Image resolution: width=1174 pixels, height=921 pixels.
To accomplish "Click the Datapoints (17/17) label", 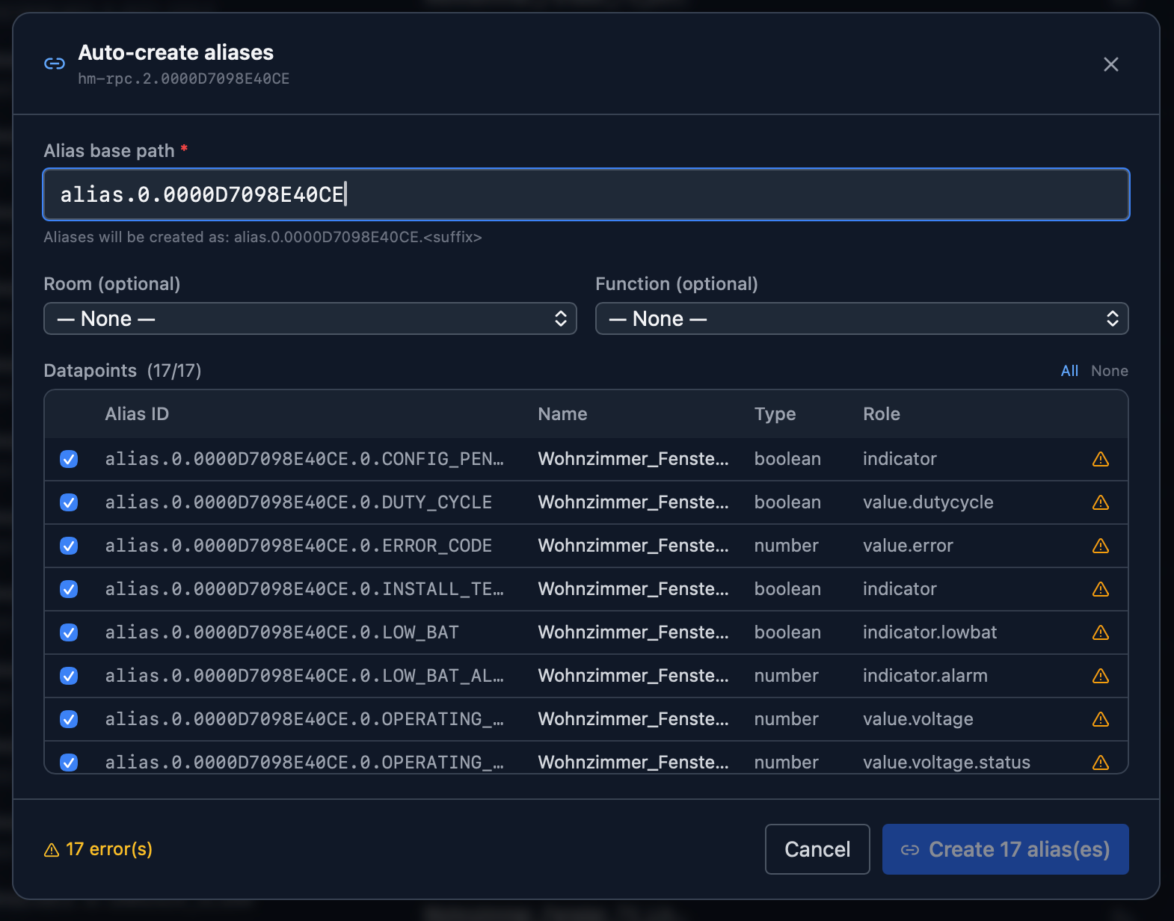I will [x=123, y=371].
